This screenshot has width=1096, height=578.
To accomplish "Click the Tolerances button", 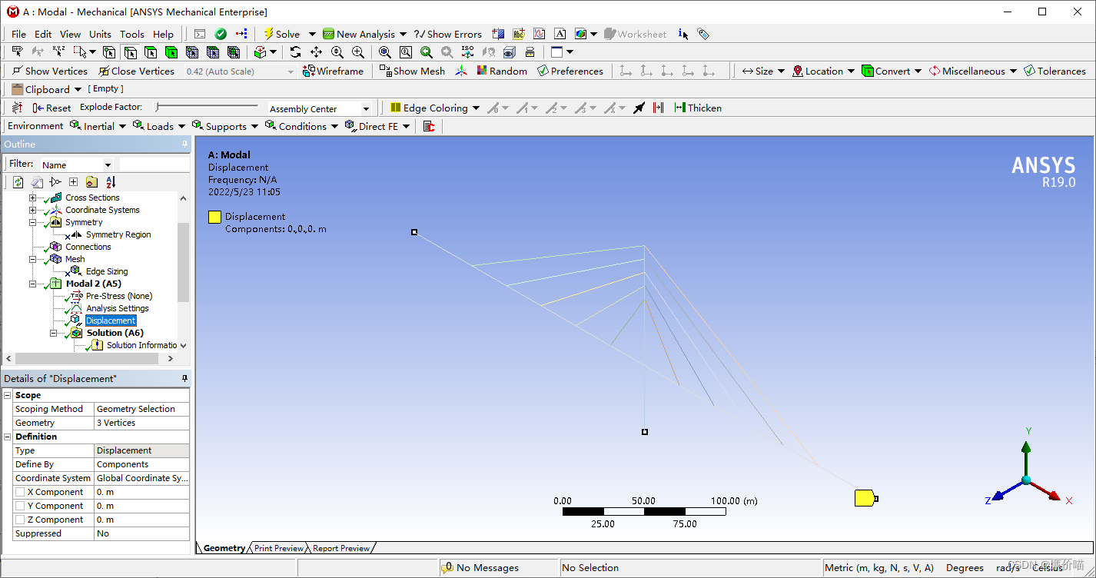I will [1054, 71].
